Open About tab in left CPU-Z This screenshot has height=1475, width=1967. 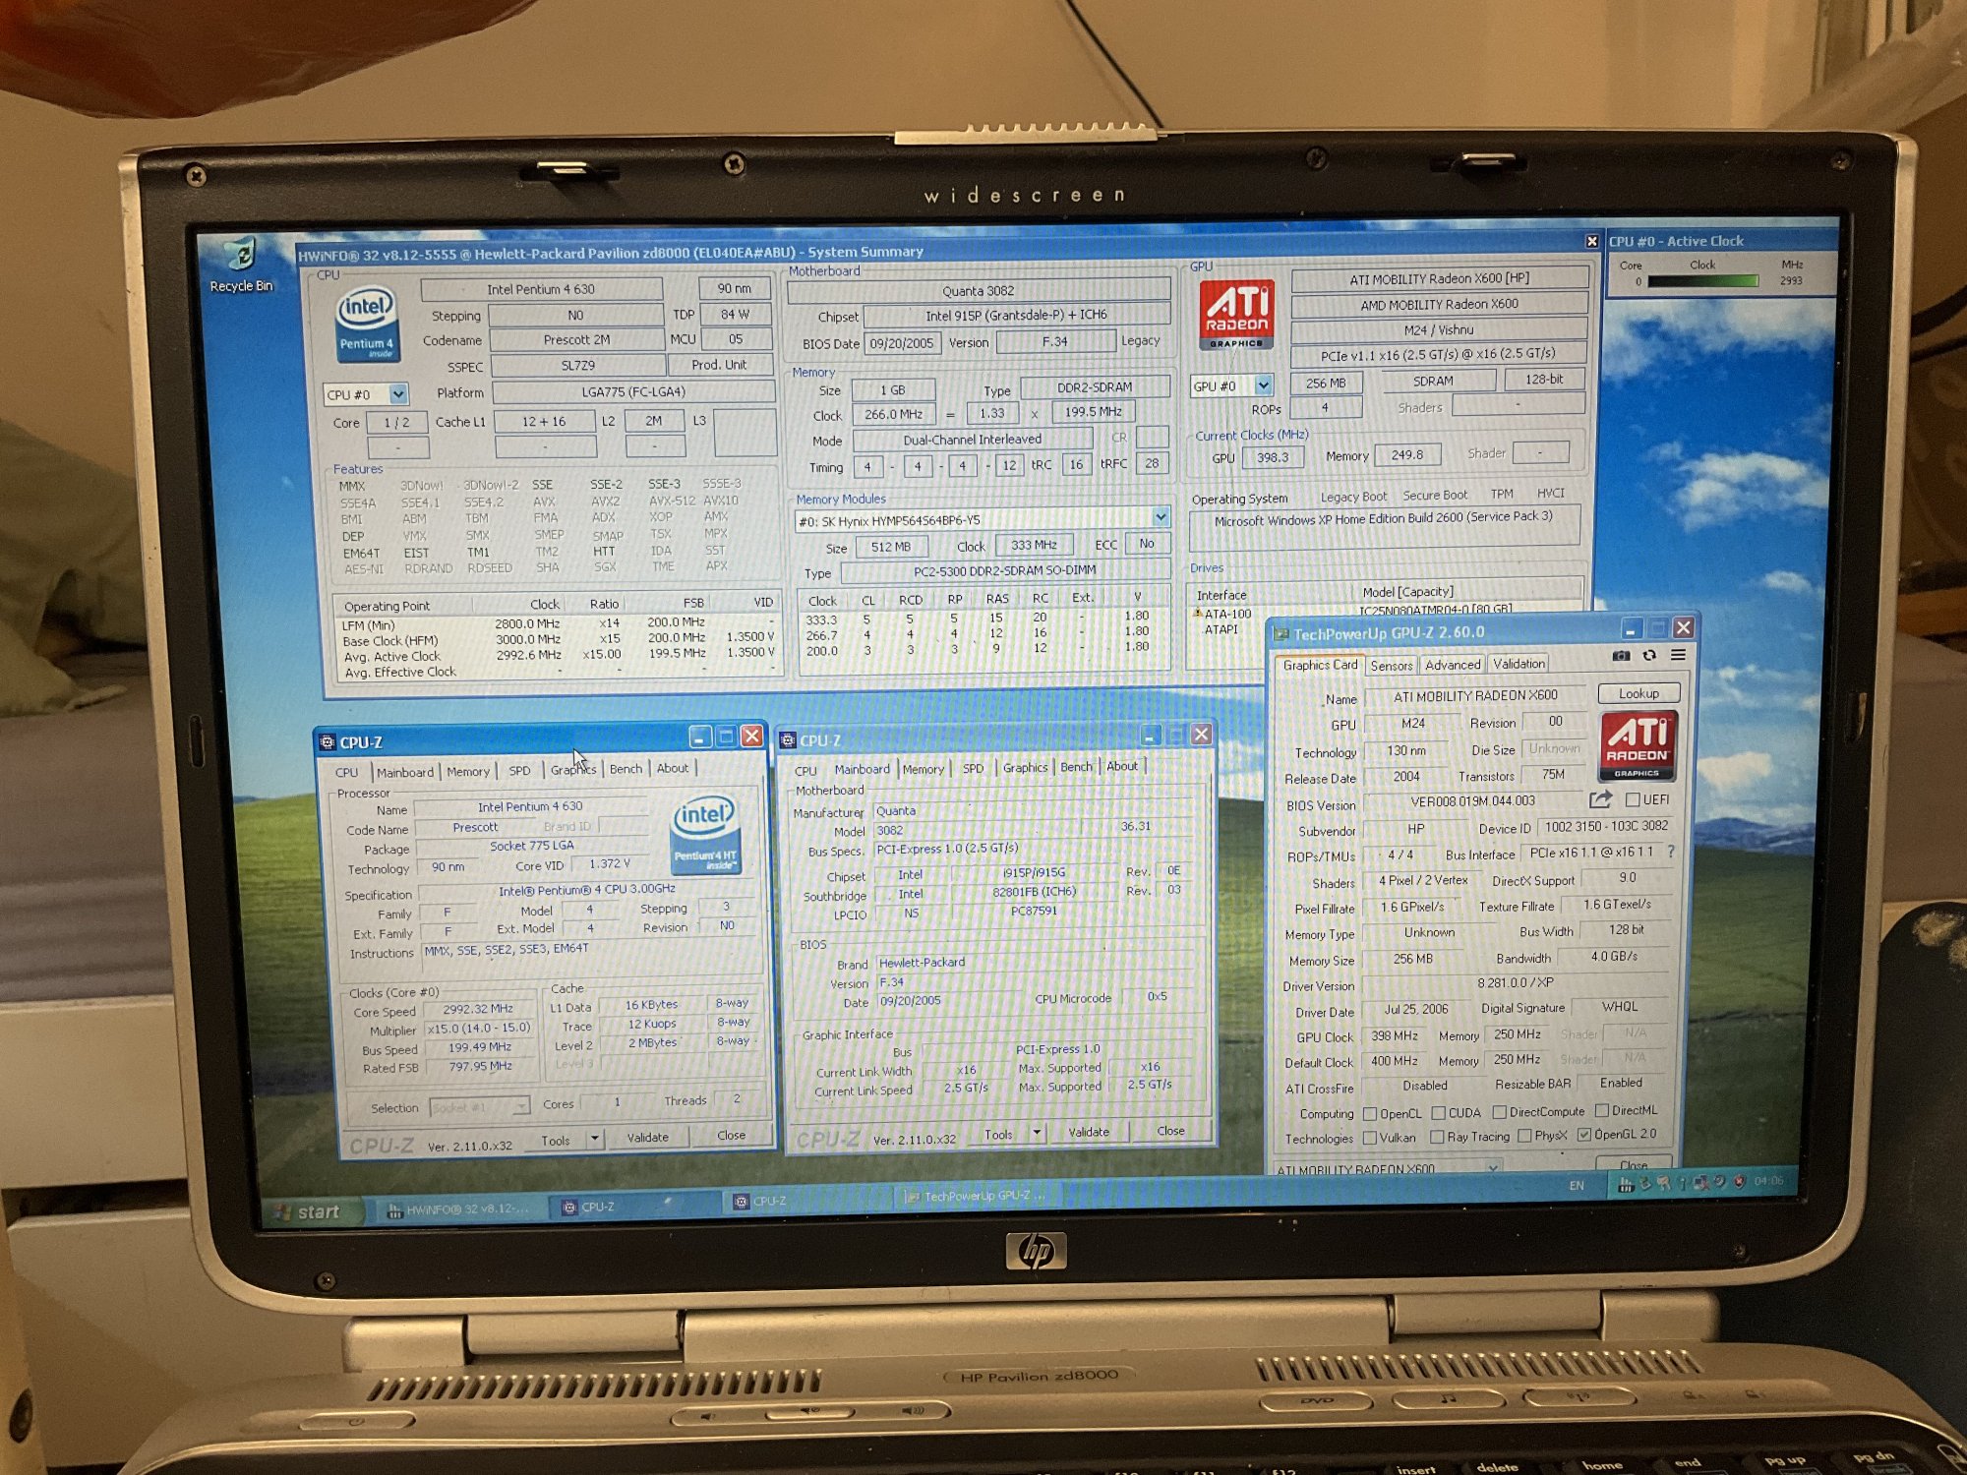[x=673, y=768]
